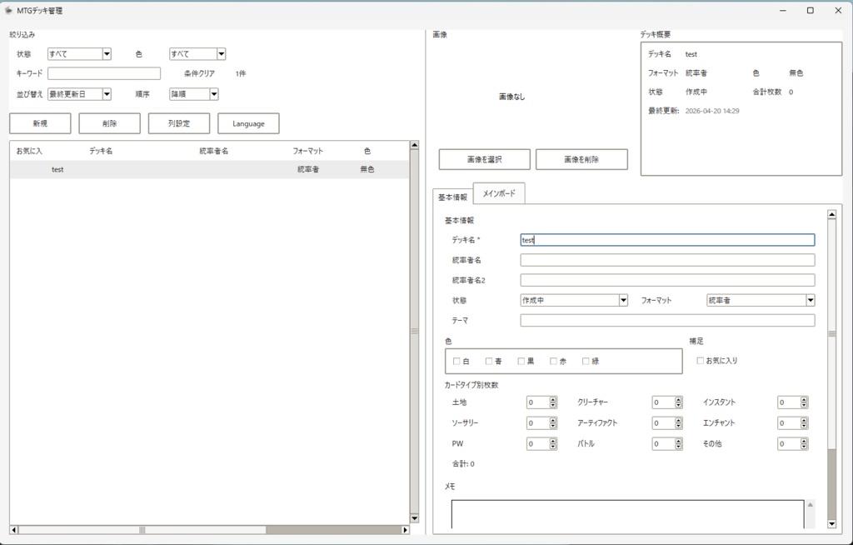Click the アーティファクト count stepper arrows

point(678,423)
